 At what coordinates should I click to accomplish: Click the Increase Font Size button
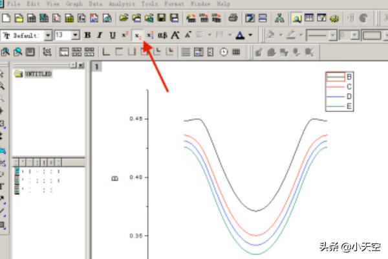click(x=175, y=35)
